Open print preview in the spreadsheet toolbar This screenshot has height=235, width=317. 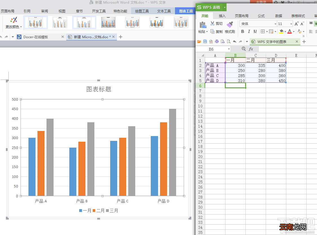pos(229,42)
